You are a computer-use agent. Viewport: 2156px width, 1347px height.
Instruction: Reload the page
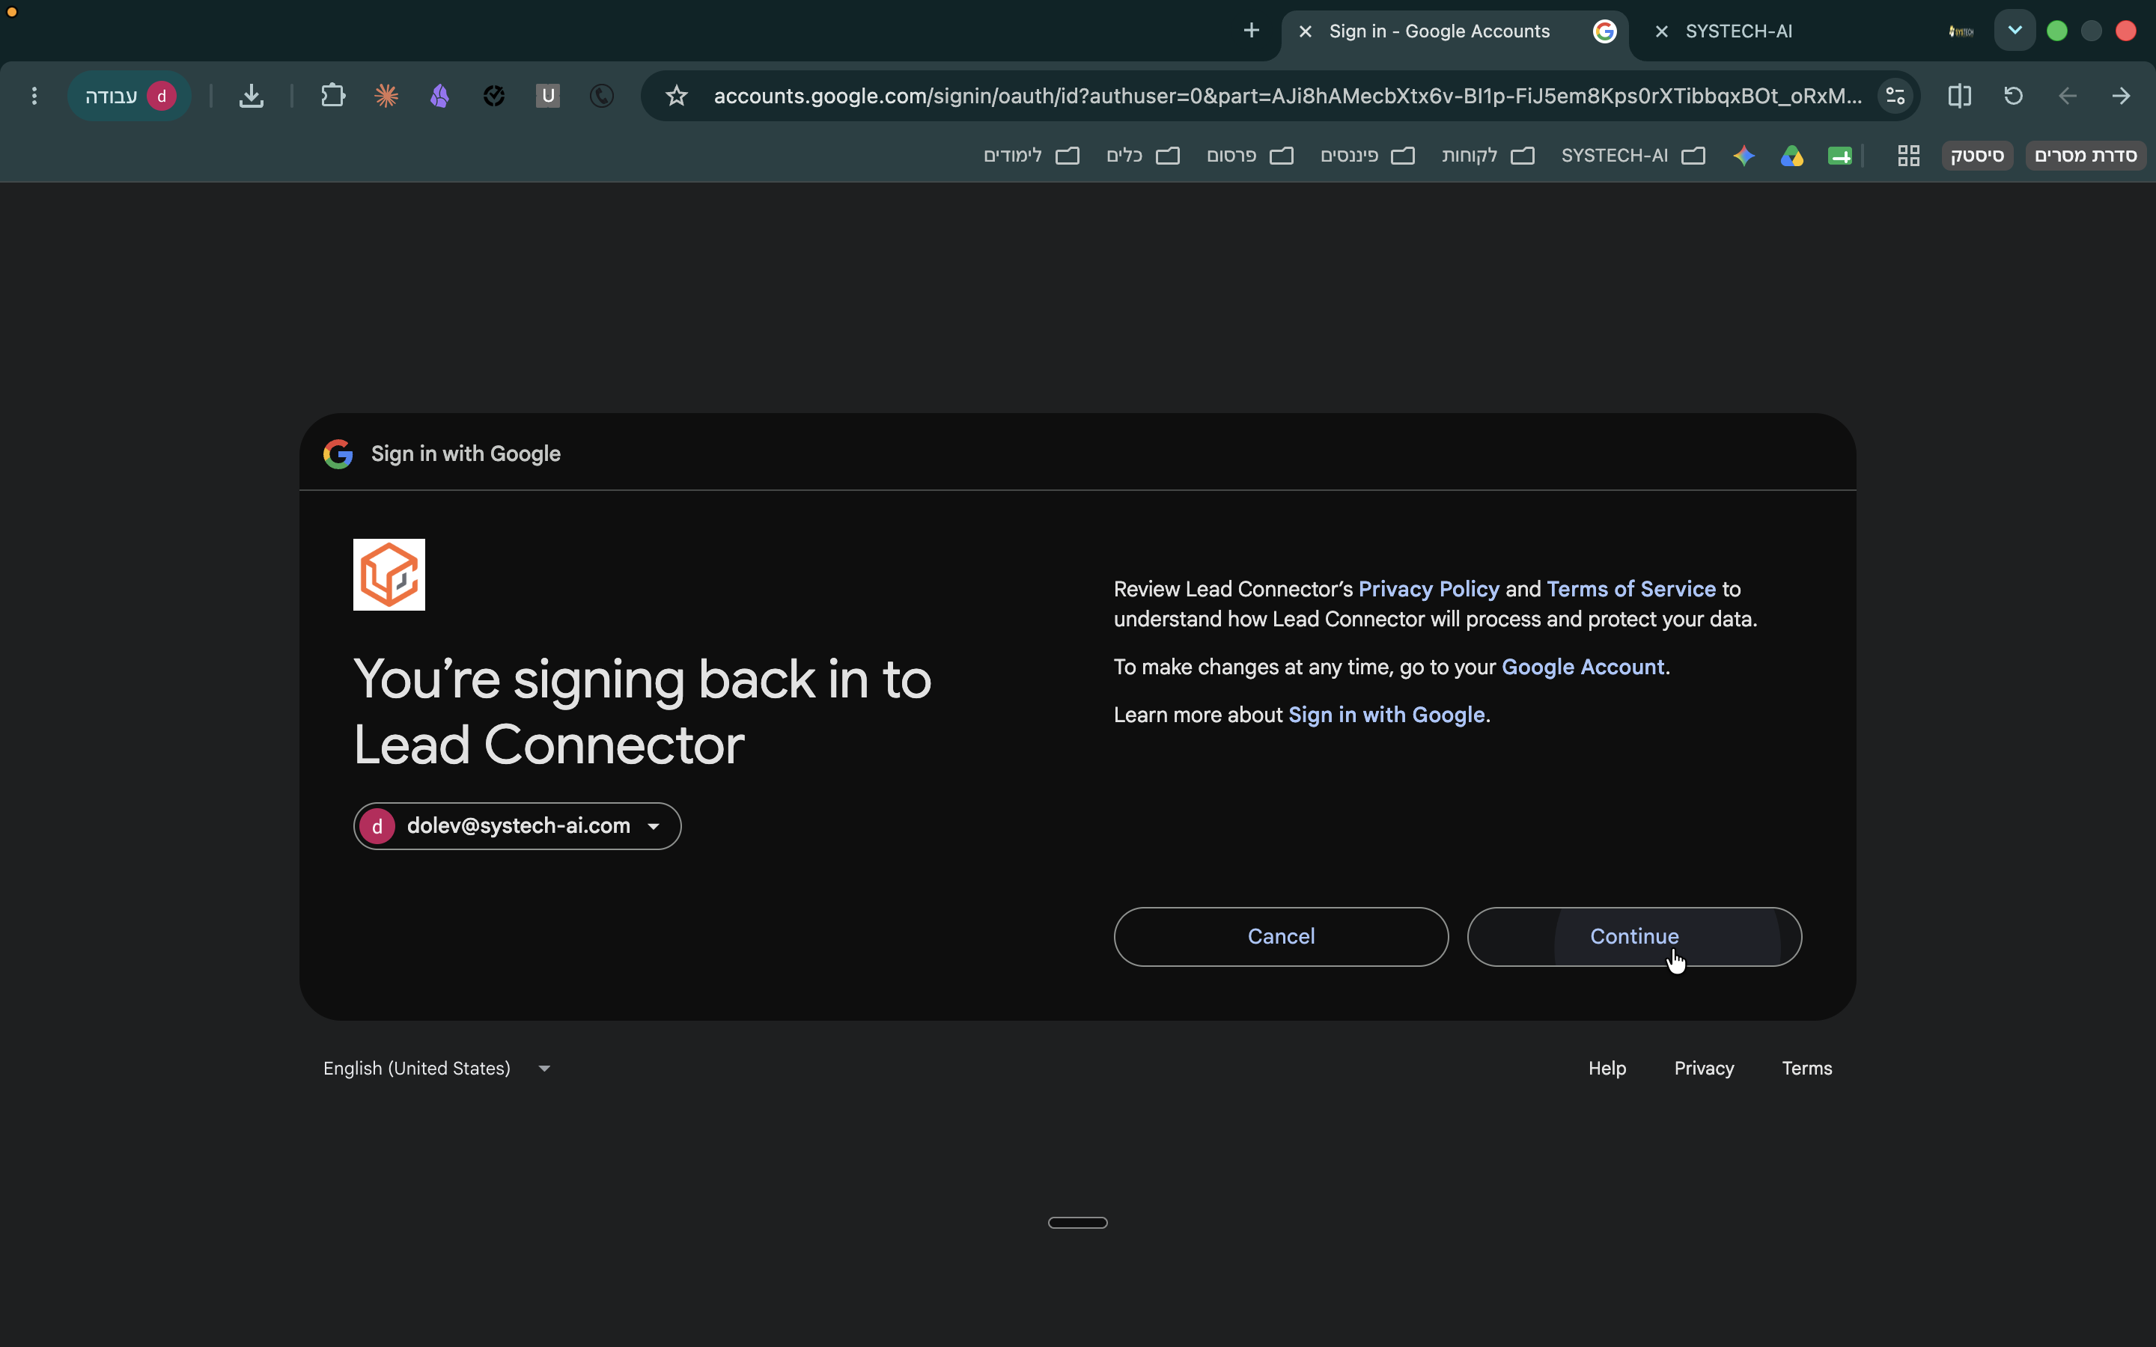pyautogui.click(x=2014, y=95)
